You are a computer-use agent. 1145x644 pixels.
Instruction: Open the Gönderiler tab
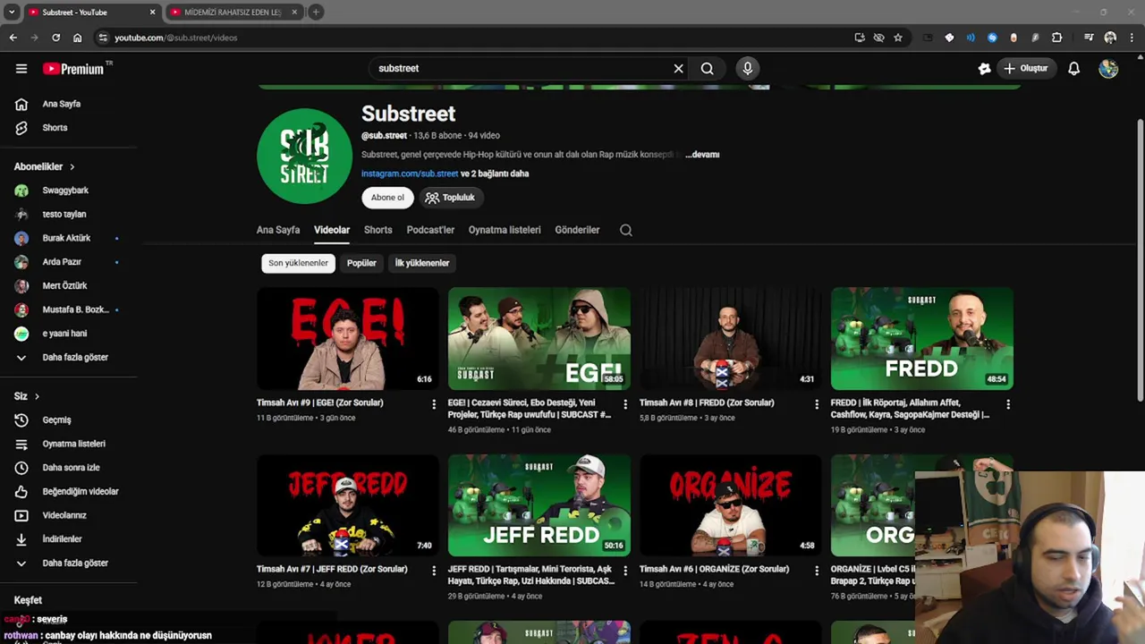[577, 230]
